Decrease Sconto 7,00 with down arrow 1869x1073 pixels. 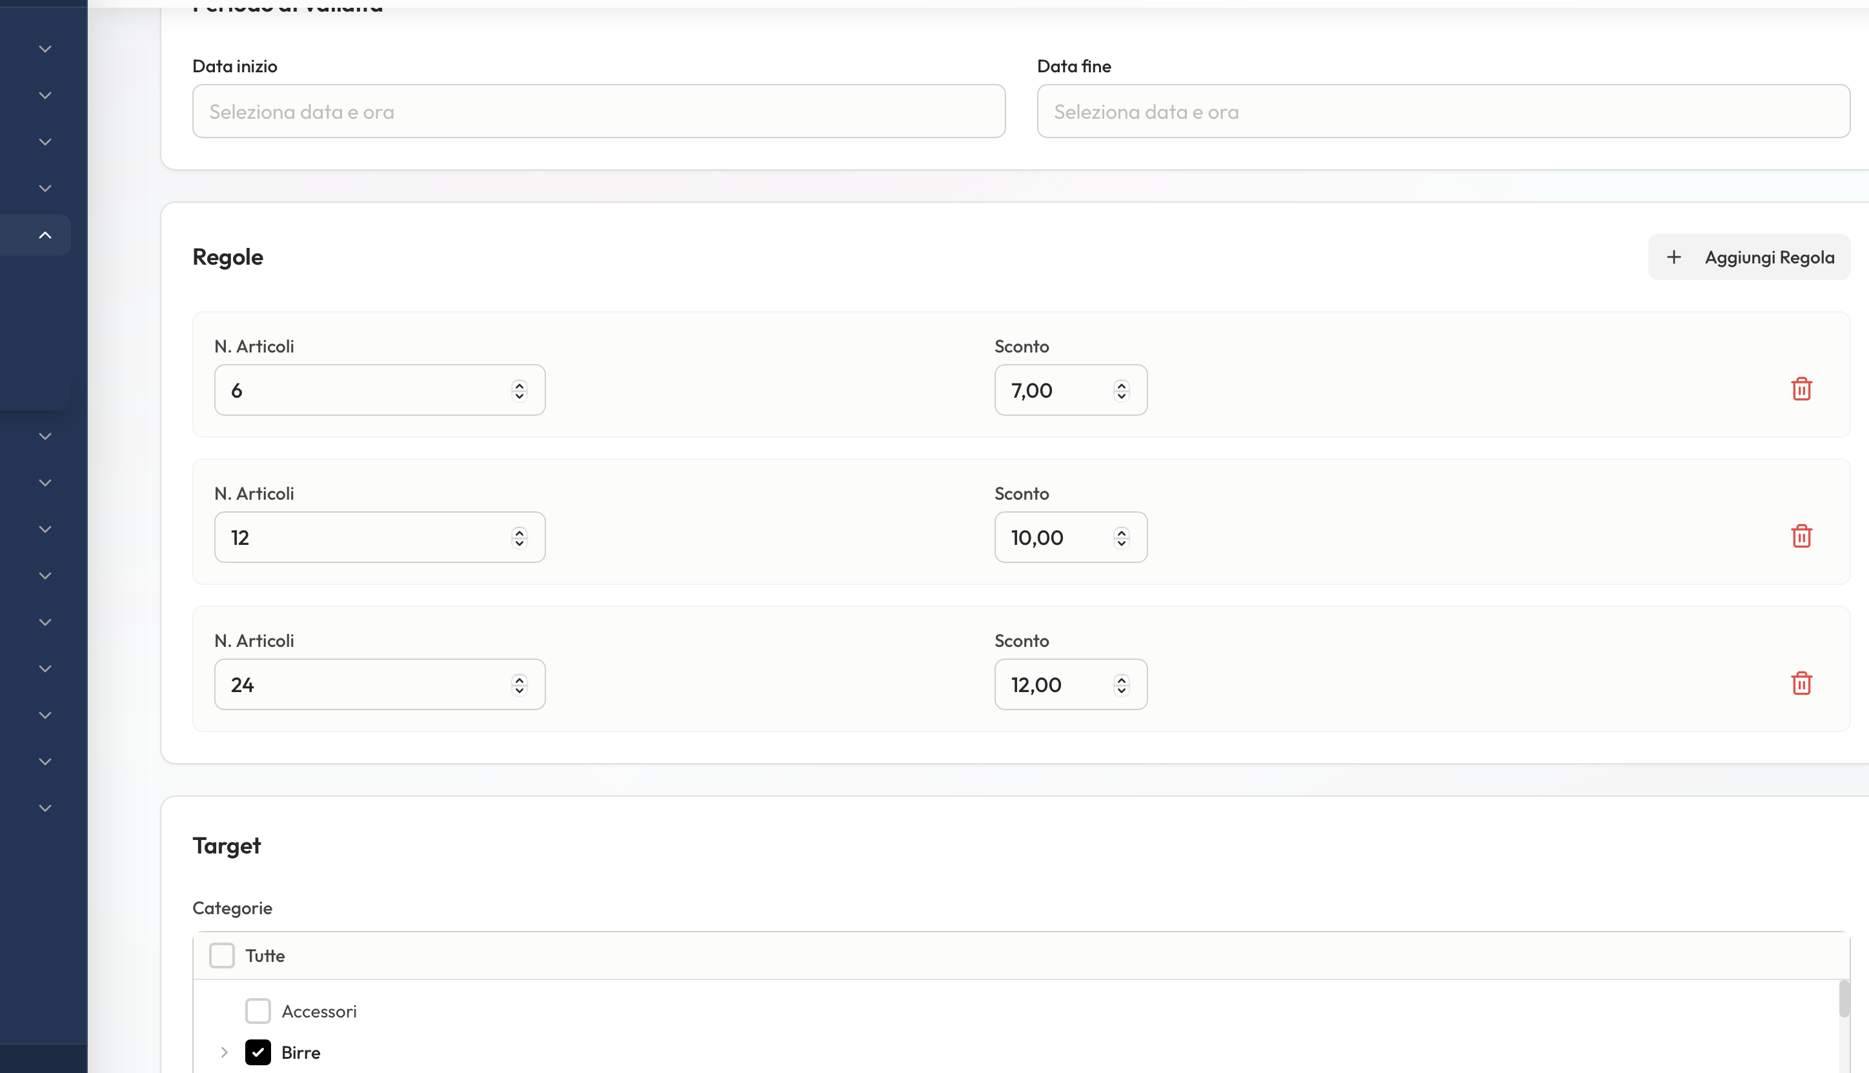[x=1121, y=396]
